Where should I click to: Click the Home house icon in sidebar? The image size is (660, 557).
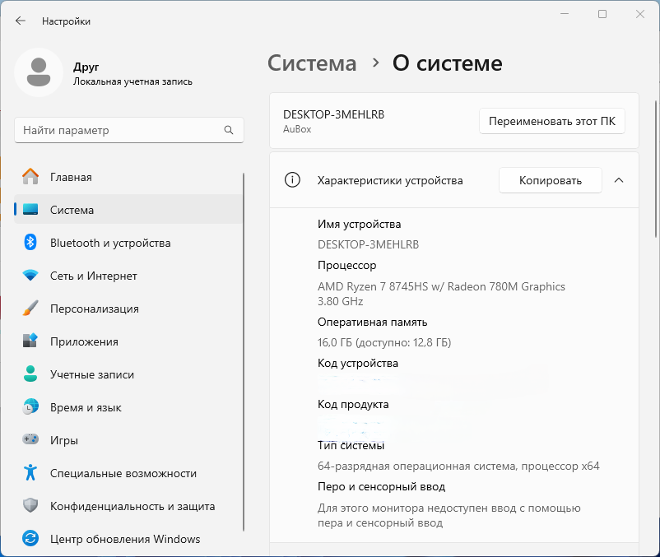(x=30, y=177)
